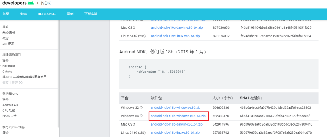
Task: Select 架构和 CPU section heading
Action: pos(10,94)
